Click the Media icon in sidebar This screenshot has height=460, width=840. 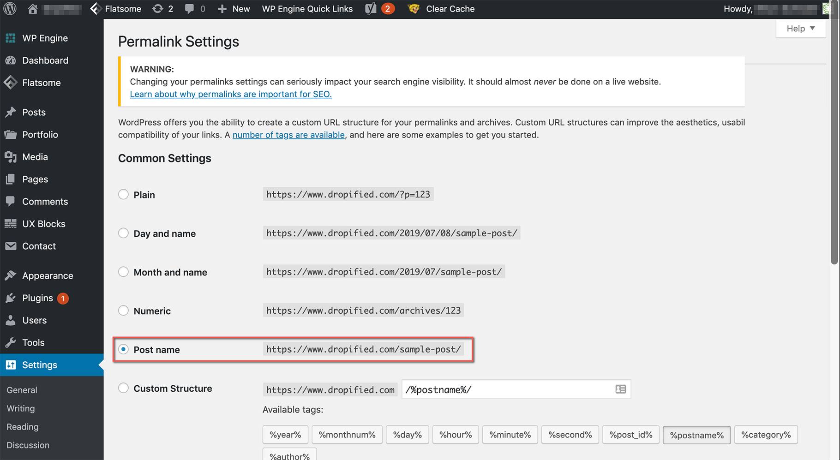pyautogui.click(x=11, y=157)
